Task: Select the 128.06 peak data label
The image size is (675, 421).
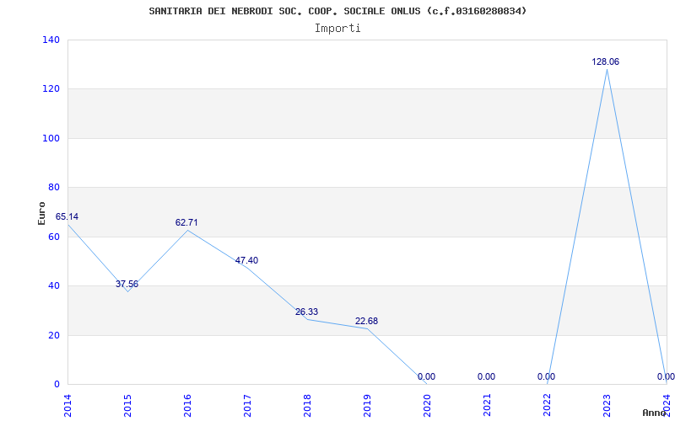Action: (x=605, y=61)
